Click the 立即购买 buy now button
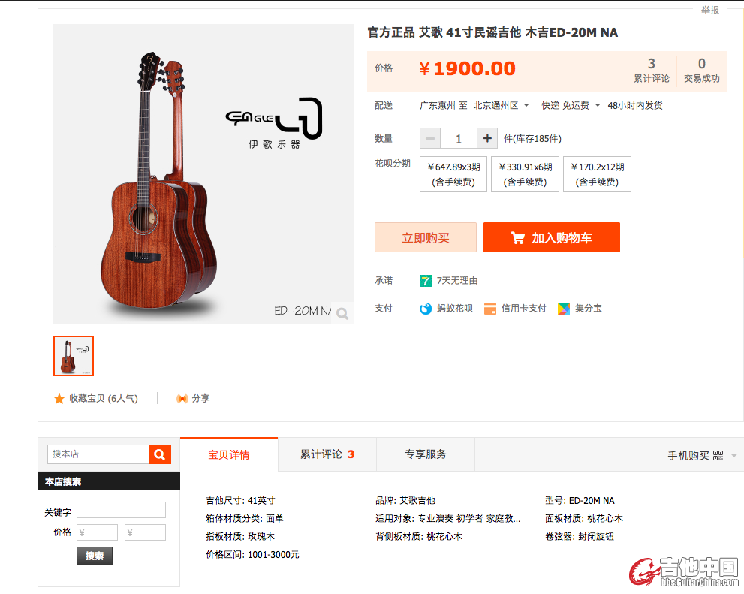This screenshot has height=594, width=744. click(426, 237)
